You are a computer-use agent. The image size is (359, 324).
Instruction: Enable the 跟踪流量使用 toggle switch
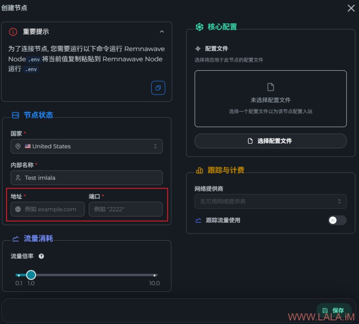337,220
